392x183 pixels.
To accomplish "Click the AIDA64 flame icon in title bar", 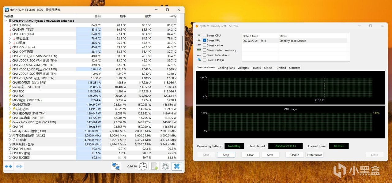I will (197, 26).
